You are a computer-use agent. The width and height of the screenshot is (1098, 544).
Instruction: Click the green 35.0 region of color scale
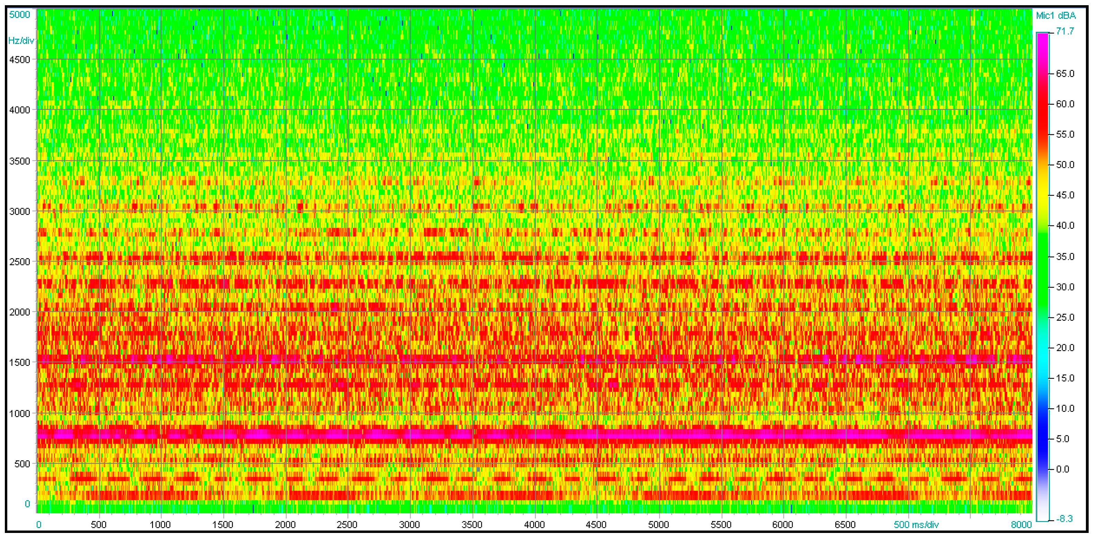[x=1043, y=257]
